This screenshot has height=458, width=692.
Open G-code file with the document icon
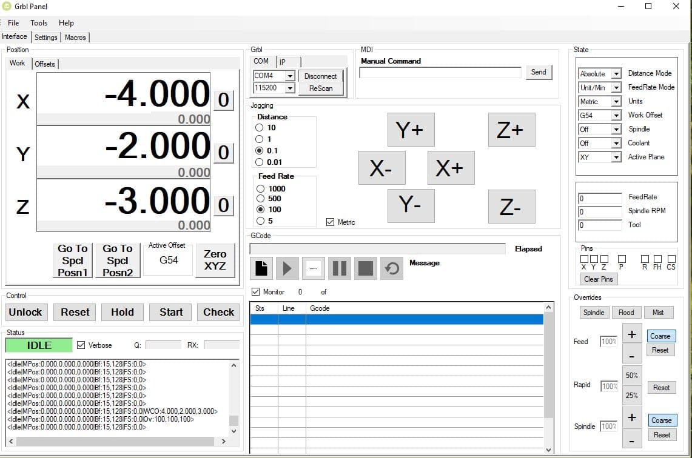[261, 268]
